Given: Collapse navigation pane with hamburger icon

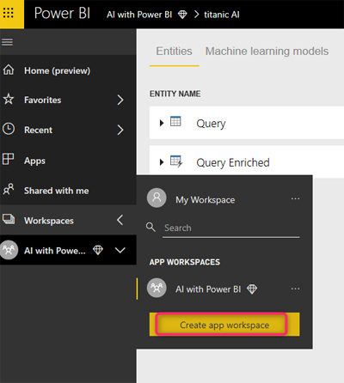Looking at the screenshot, I should click(7, 42).
